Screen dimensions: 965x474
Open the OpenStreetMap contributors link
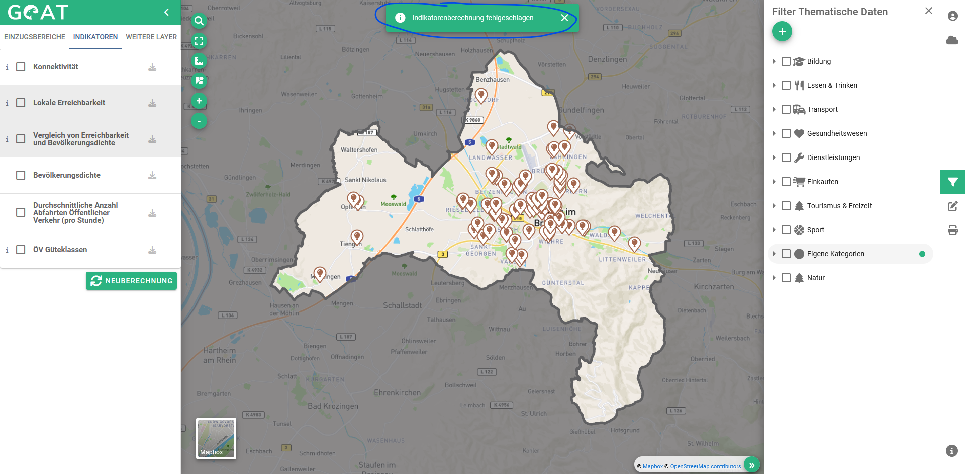point(705,466)
